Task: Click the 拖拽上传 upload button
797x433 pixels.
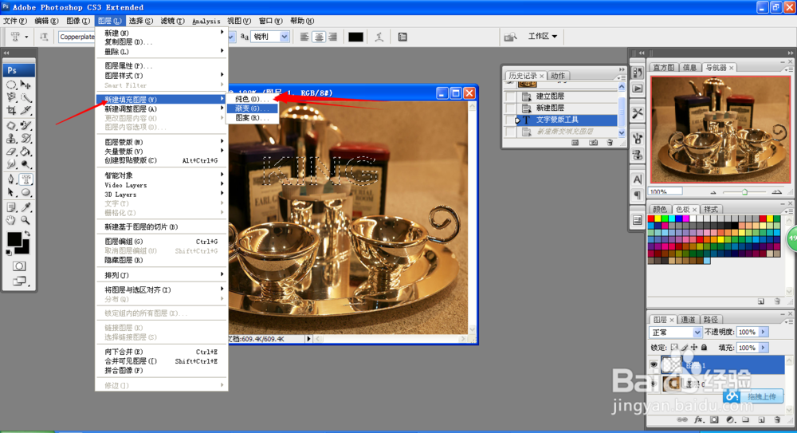Action: tap(752, 396)
